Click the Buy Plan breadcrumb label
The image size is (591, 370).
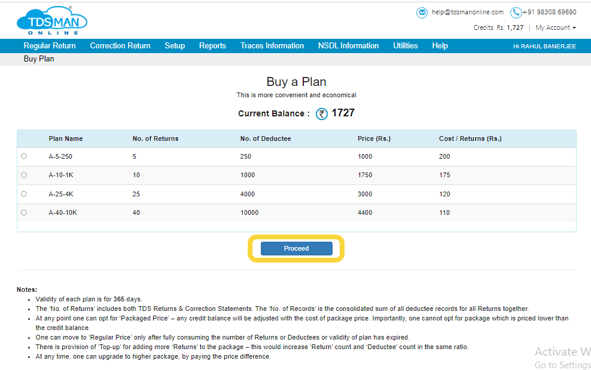coord(39,59)
